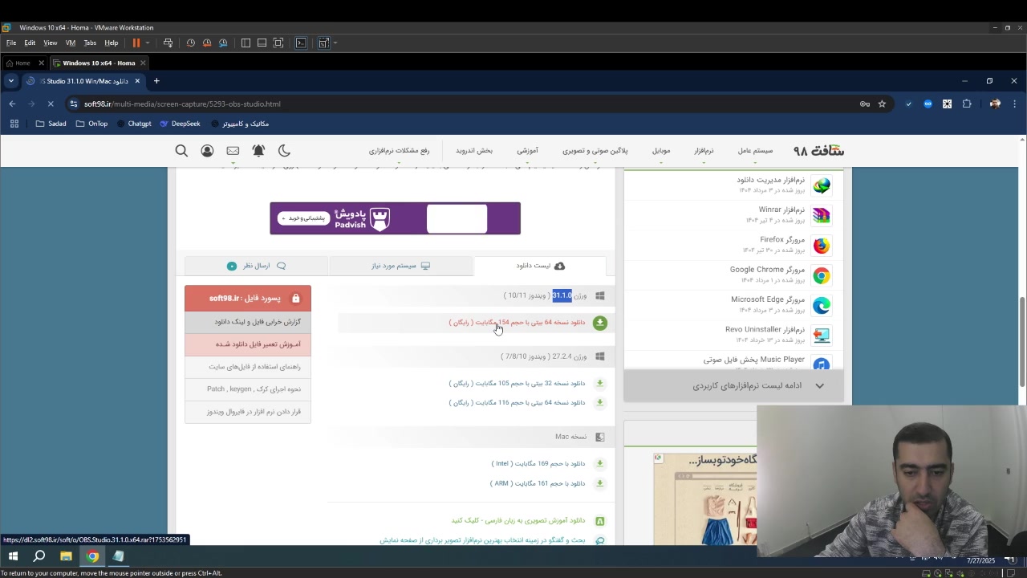Open a new Chrome tab with plus
The image size is (1027, 578).
156,81
